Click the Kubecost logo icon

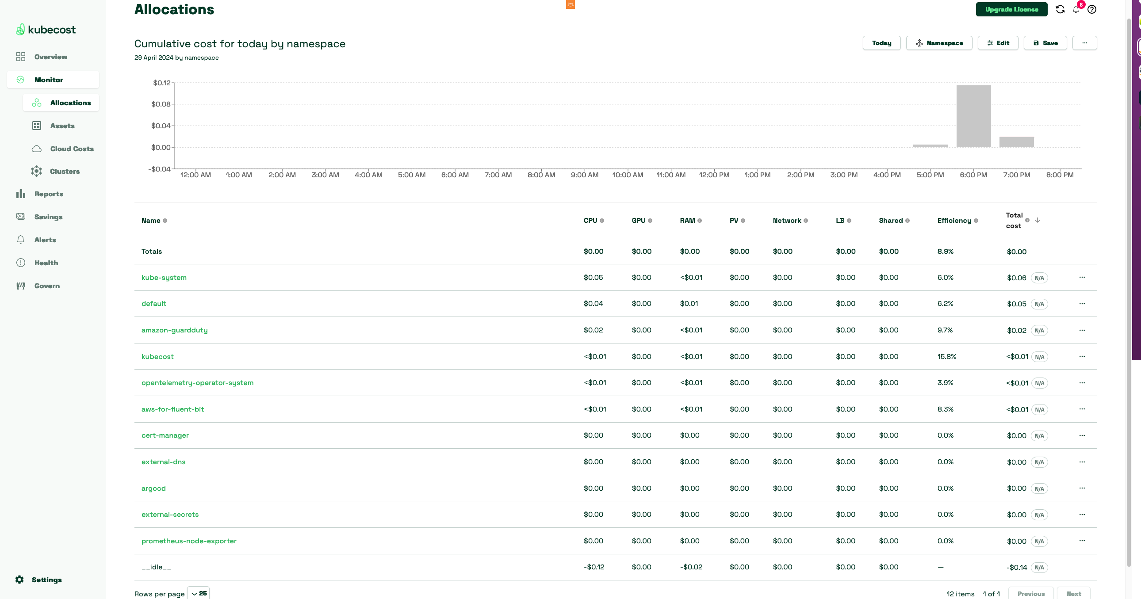(x=20, y=29)
